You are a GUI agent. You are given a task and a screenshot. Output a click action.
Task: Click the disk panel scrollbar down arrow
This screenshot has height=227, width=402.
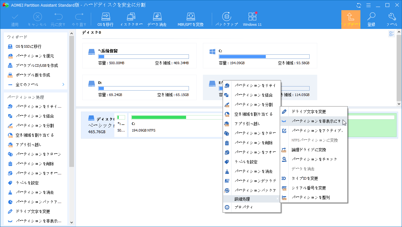coord(399,104)
